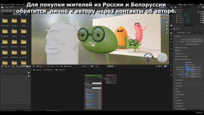Image resolution: width=204 pixels, height=115 pixels.
Task: Toggle the Refraction checkbox
Action: tap(186, 63)
